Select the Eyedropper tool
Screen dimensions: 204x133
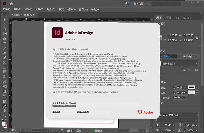pos(5,106)
